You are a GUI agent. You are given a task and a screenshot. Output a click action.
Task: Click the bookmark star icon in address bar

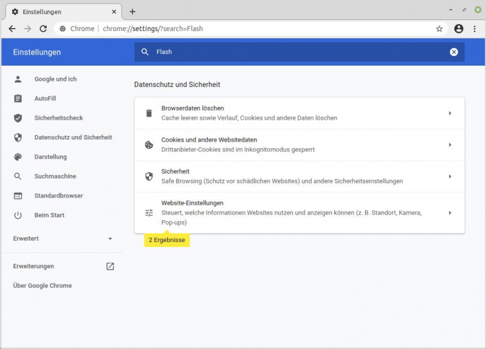click(439, 29)
